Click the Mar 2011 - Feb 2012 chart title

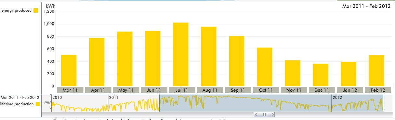(x=366, y=6)
